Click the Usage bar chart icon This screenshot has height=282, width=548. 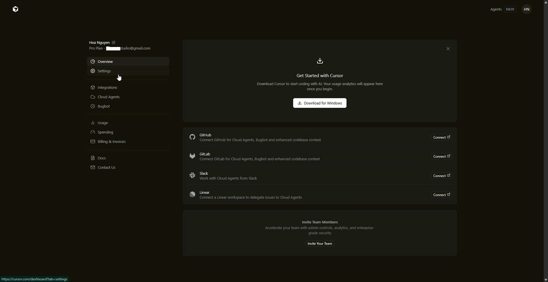tap(92, 123)
